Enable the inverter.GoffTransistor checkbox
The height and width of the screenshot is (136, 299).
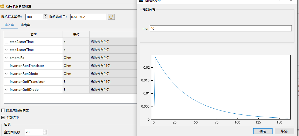tap(6, 81)
